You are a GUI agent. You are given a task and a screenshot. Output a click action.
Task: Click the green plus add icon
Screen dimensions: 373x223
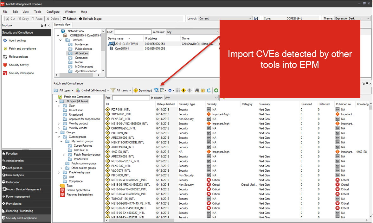click(x=216, y=90)
